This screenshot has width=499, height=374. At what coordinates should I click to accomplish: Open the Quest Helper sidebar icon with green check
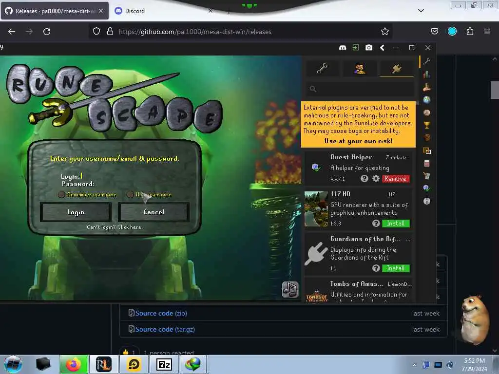427,188
